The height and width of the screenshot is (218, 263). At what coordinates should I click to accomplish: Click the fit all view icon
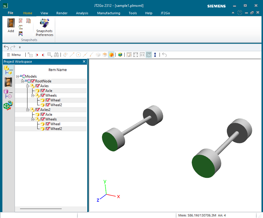coord(136,55)
